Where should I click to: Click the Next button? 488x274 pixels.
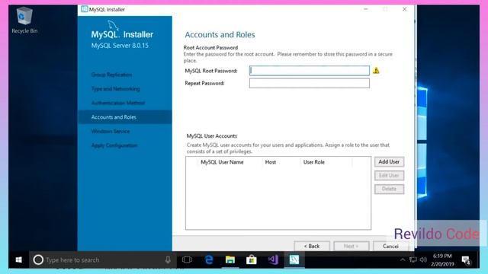[352, 246]
